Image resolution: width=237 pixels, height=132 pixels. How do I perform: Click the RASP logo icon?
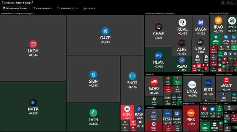click(x=139, y=109)
